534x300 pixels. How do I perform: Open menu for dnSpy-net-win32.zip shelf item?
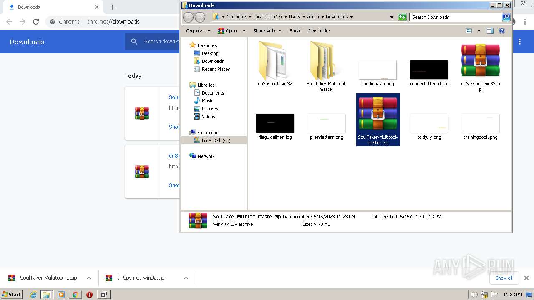186,278
